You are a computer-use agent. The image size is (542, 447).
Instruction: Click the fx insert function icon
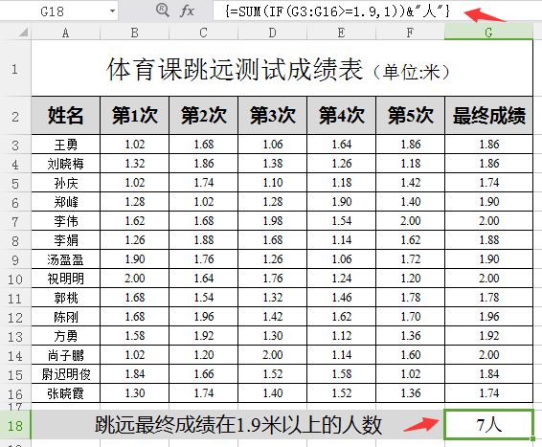pyautogui.click(x=187, y=11)
